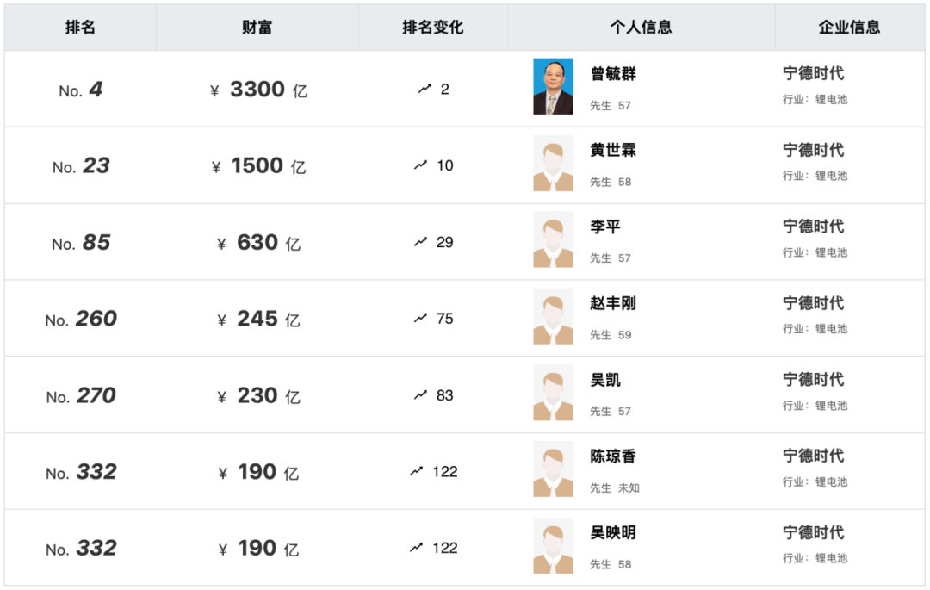This screenshot has height=590, width=930.
Task: Click 宁德时代 in the No. 85 row
Action: click(813, 227)
